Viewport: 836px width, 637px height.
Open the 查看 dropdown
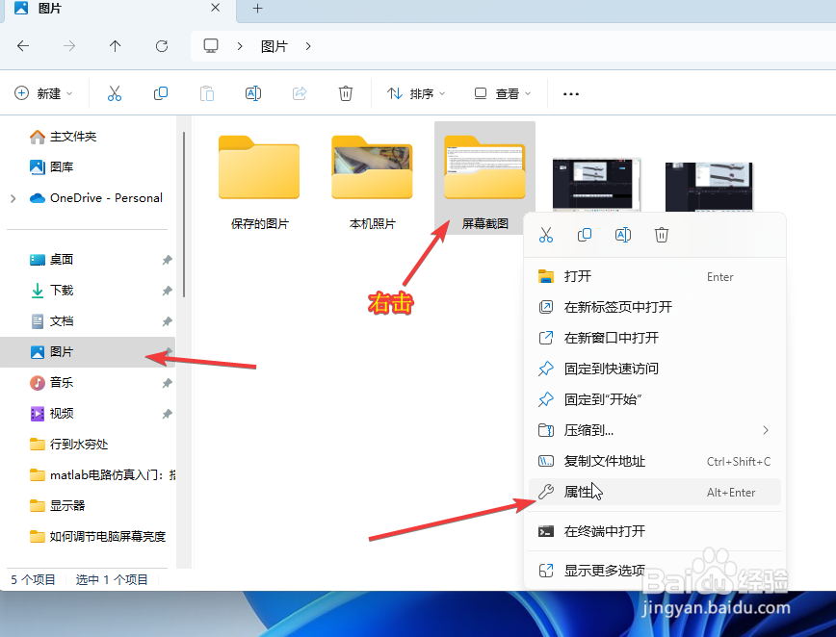(x=502, y=93)
